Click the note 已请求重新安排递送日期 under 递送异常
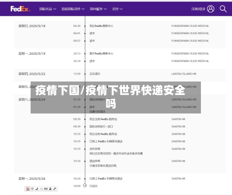This screenshot has height=195, width=232. [103, 166]
